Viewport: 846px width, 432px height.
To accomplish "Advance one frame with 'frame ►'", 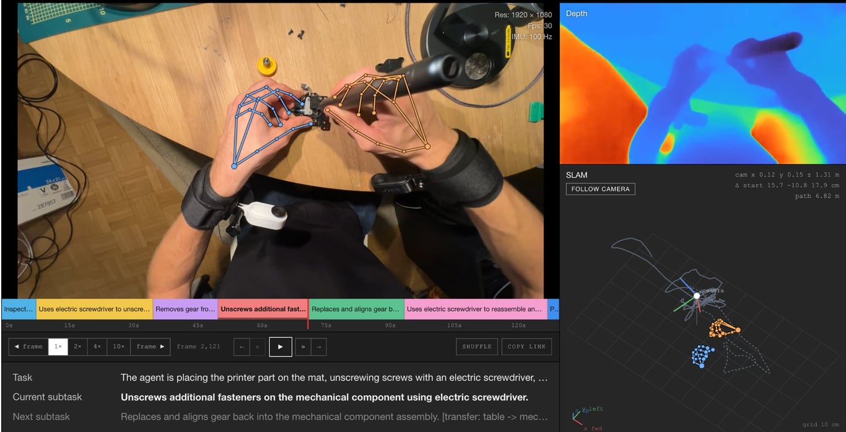I will click(150, 346).
